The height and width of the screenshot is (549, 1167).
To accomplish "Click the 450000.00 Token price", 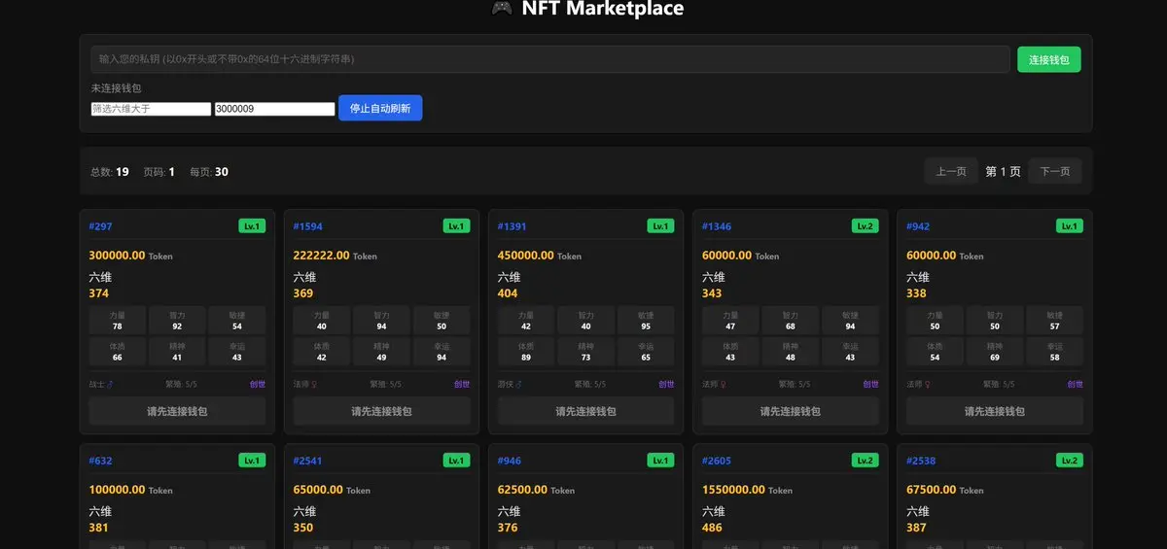I will click(539, 256).
